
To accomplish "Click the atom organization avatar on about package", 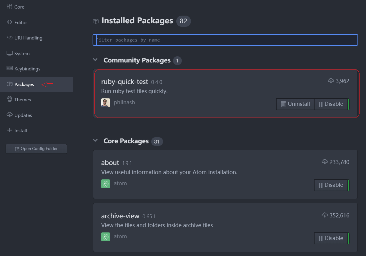I will [x=105, y=183].
